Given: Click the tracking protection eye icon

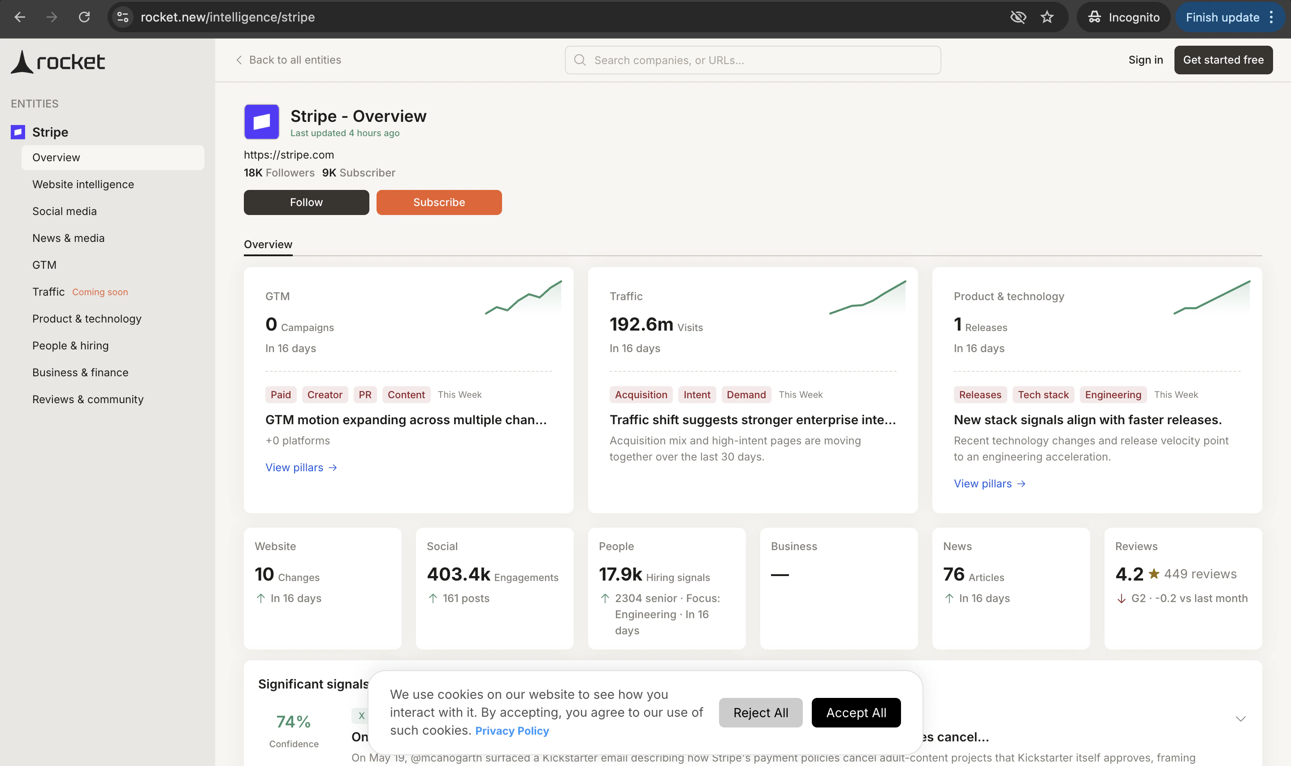Looking at the screenshot, I should pyautogui.click(x=1018, y=17).
